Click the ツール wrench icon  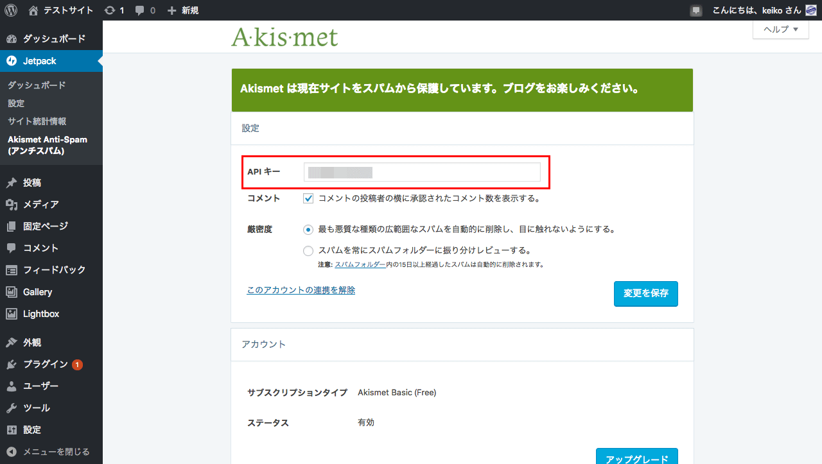[x=12, y=408]
